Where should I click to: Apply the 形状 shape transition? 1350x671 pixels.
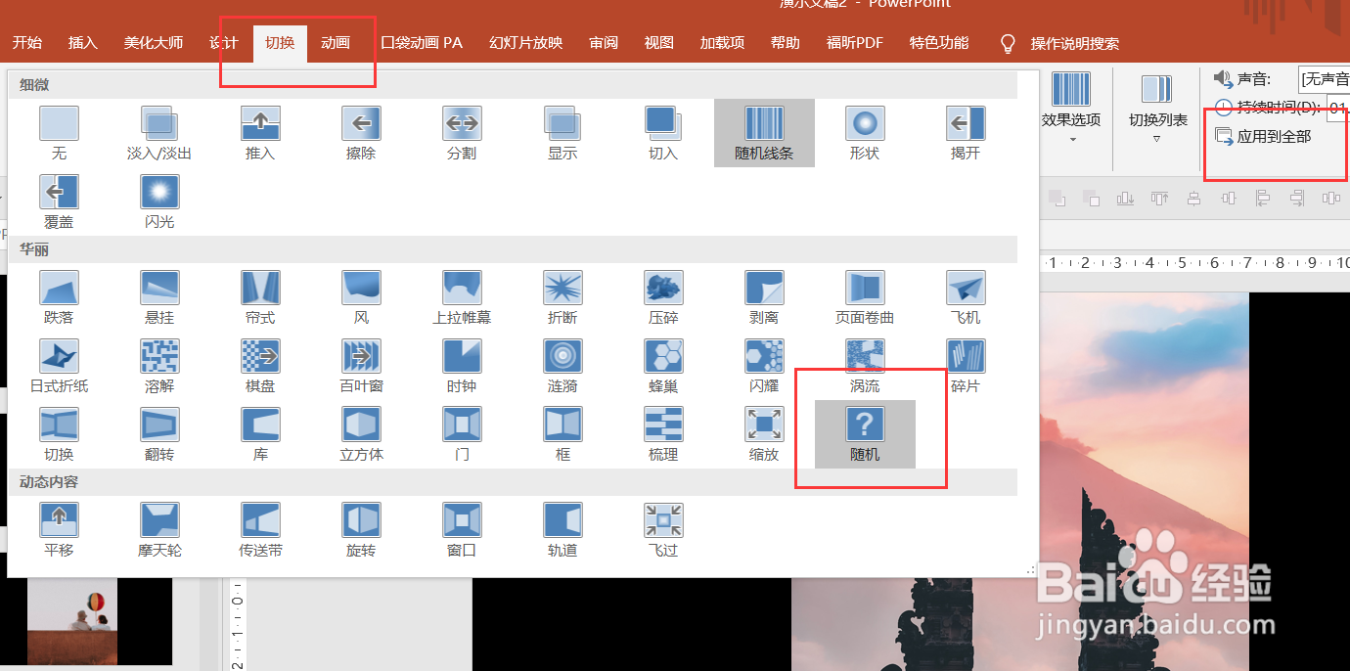(x=865, y=133)
